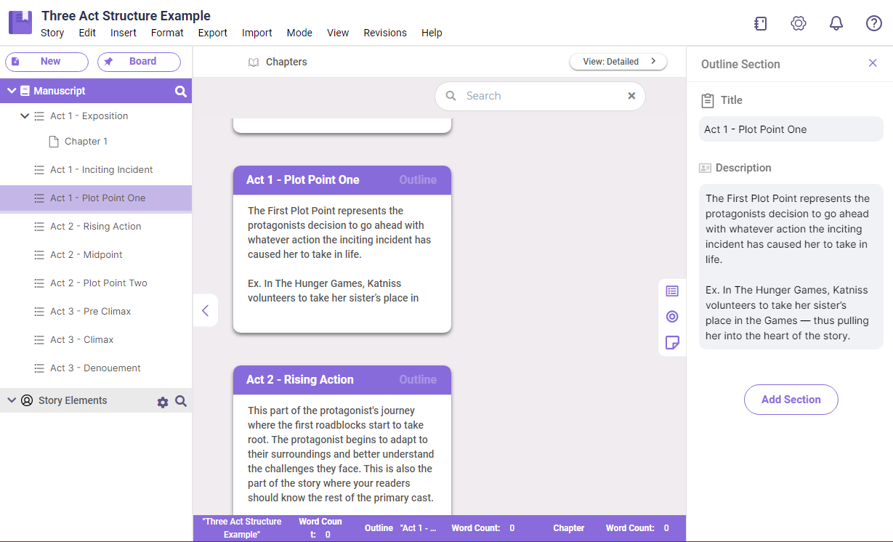Open the View: Detailed dropdown

618,62
